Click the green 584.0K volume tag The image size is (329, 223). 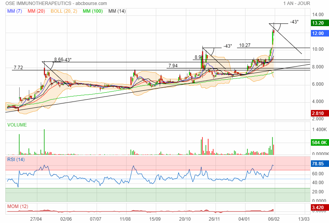click(319, 143)
